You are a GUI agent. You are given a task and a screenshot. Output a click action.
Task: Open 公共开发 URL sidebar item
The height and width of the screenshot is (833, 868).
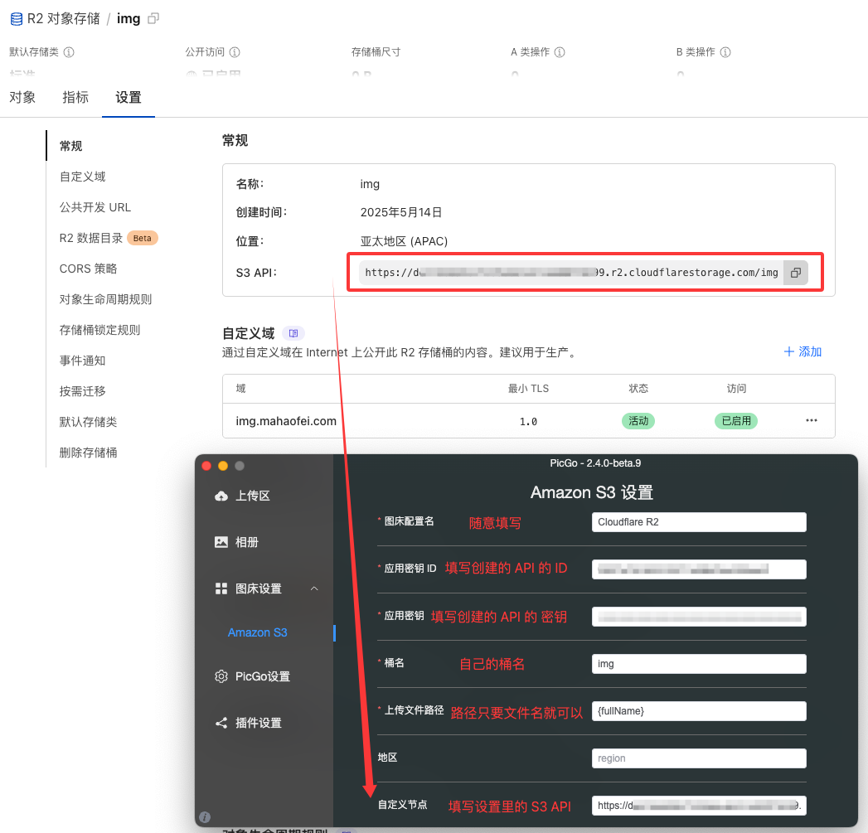(95, 207)
